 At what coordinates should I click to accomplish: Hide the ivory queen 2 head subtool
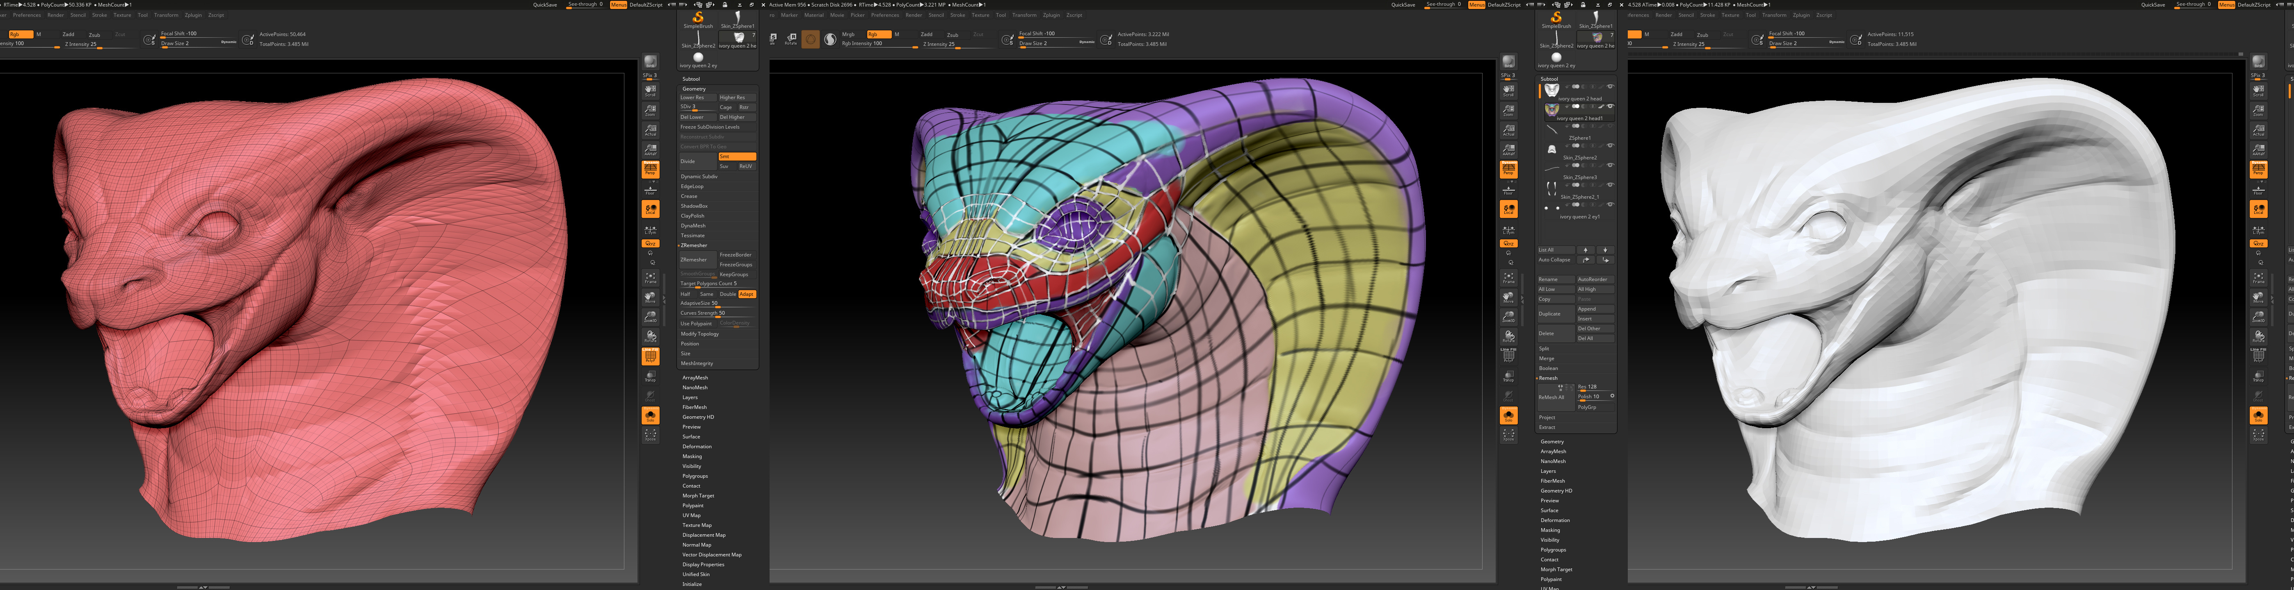(x=1610, y=87)
